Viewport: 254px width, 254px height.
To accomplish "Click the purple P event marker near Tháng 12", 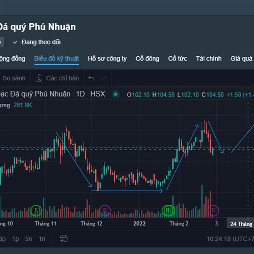I will (105, 210).
